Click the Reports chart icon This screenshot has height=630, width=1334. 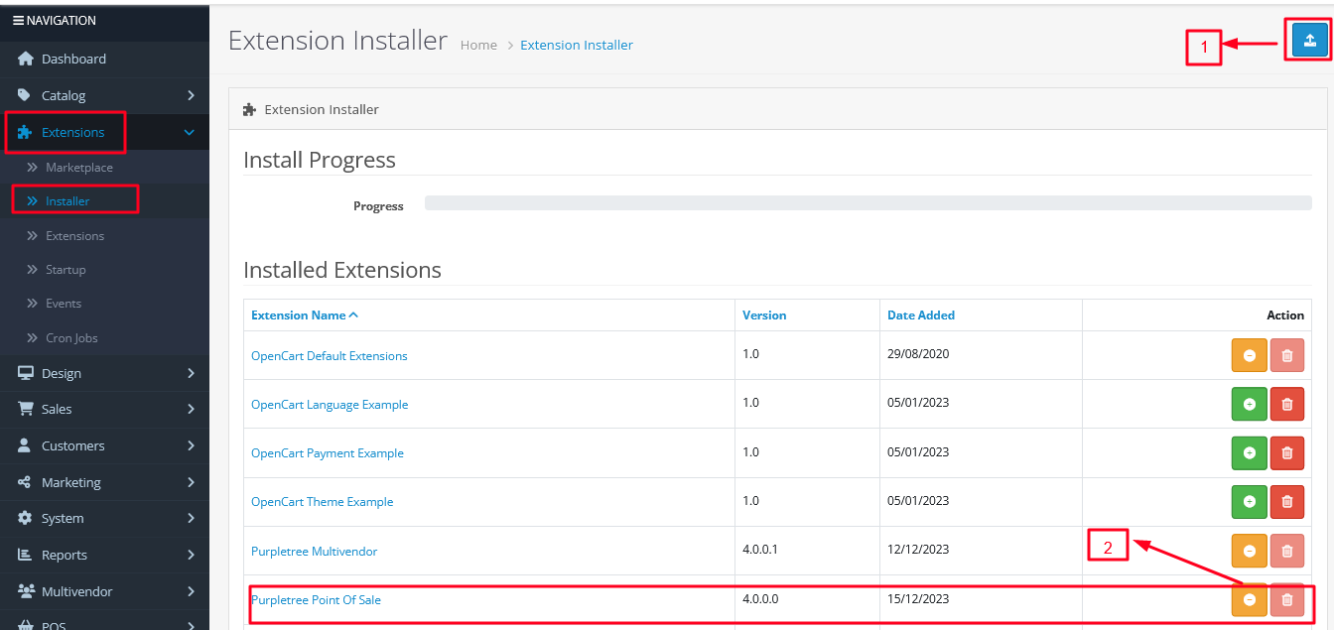(25, 555)
